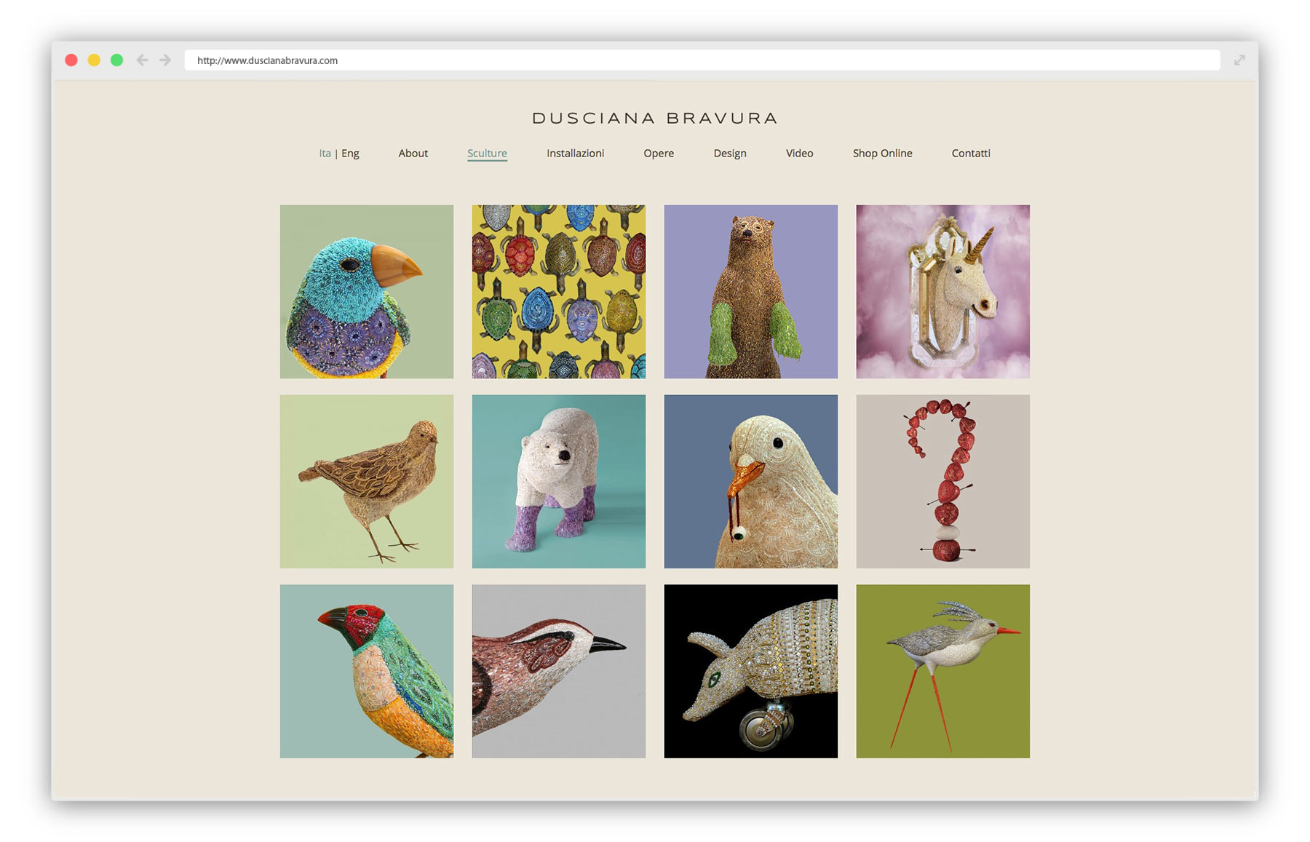Open the Contatti page

[x=971, y=154]
